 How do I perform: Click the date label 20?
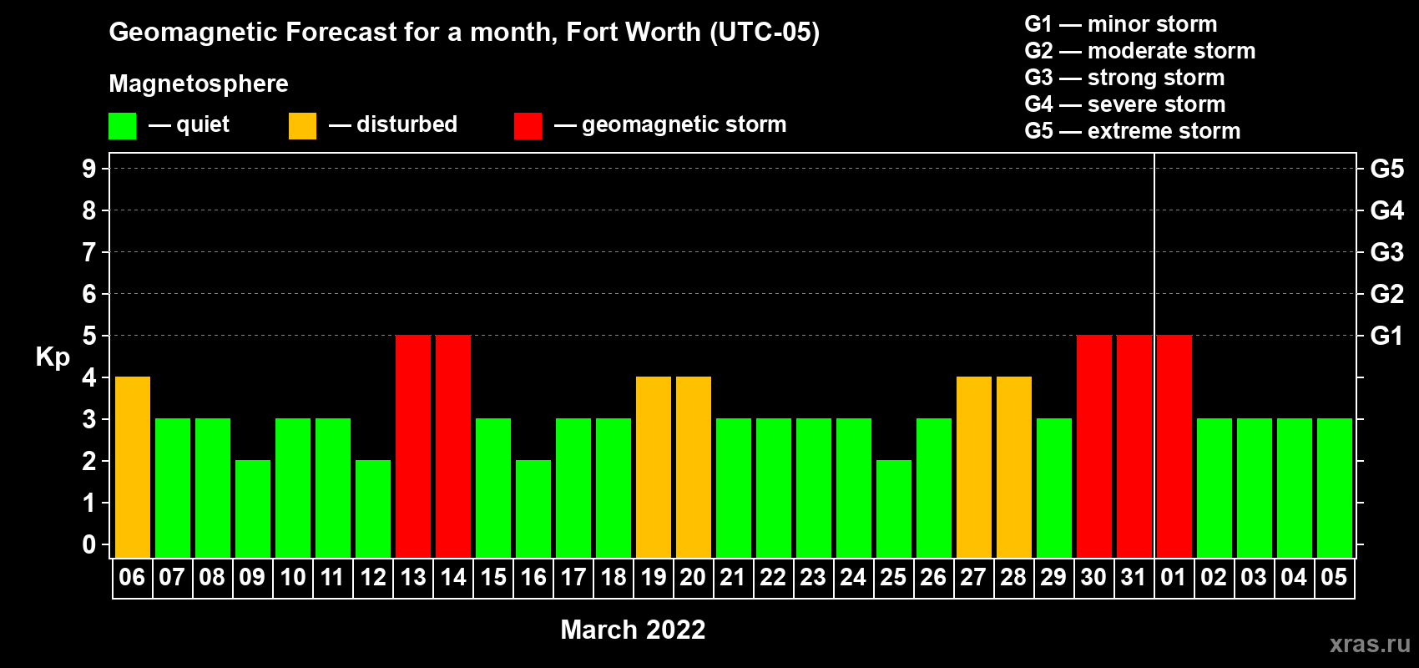[693, 578]
